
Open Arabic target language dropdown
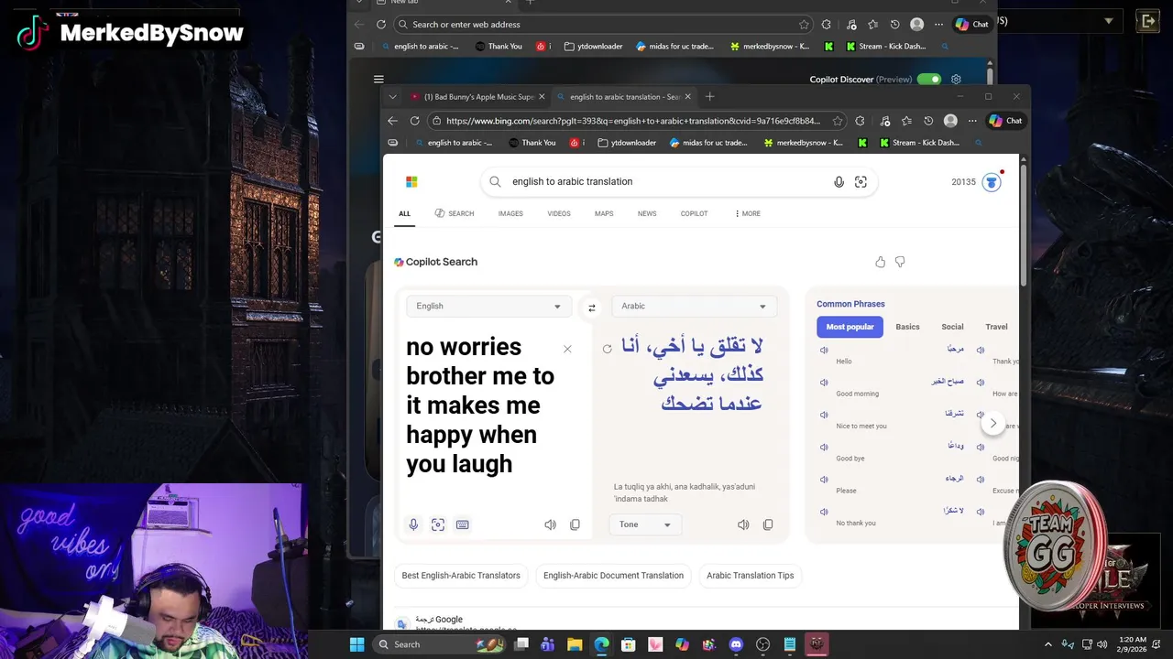coord(694,307)
